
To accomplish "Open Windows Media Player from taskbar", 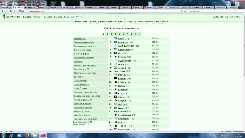I will [x=19, y=136].
